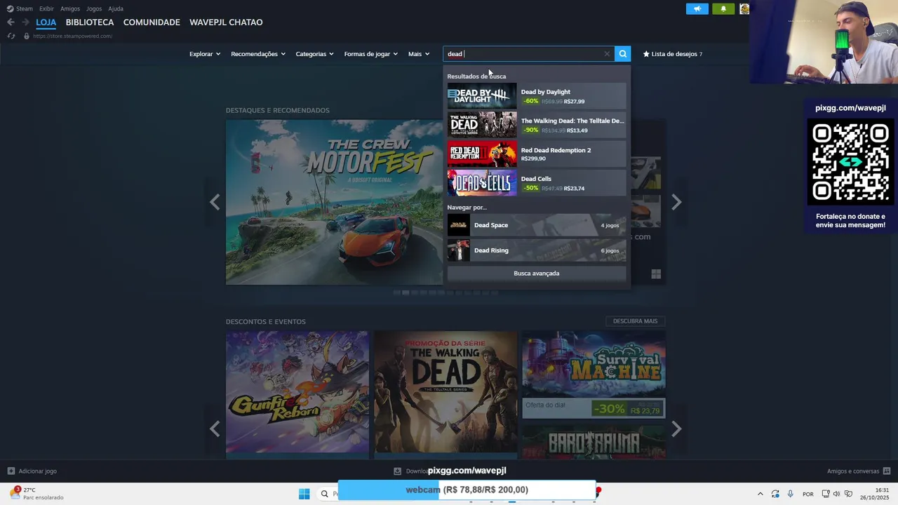
Task: Click the Steam logo menu
Action: coord(20,8)
